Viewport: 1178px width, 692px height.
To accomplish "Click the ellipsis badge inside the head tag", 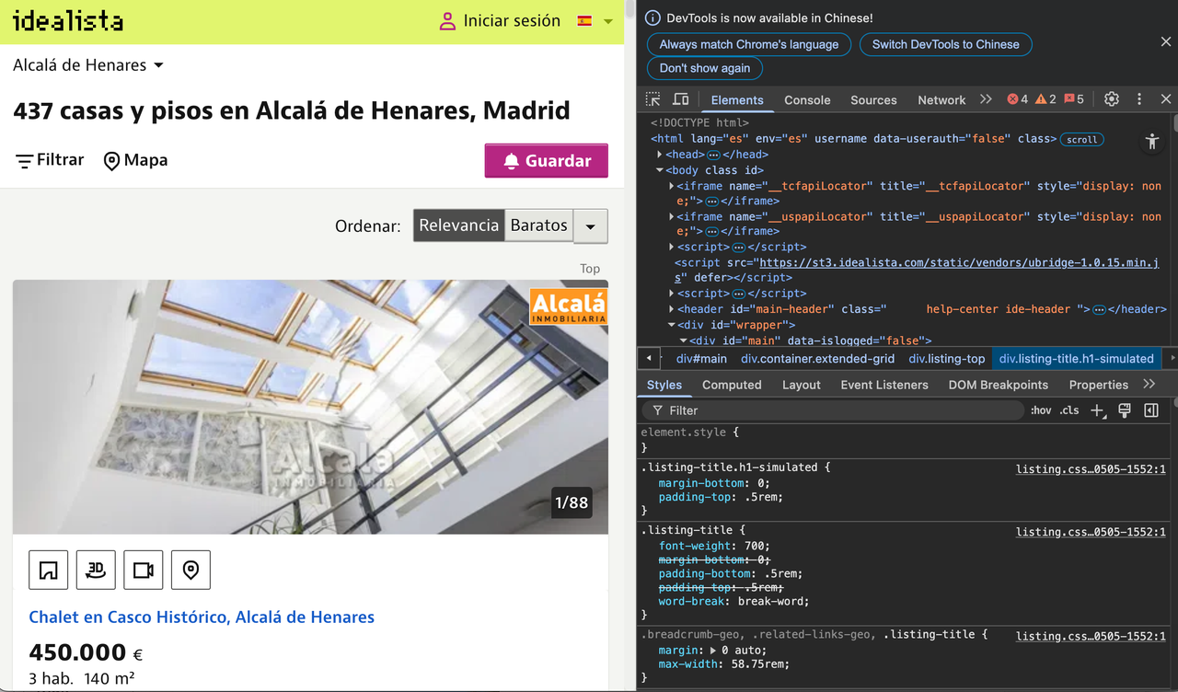I will pyautogui.click(x=713, y=155).
